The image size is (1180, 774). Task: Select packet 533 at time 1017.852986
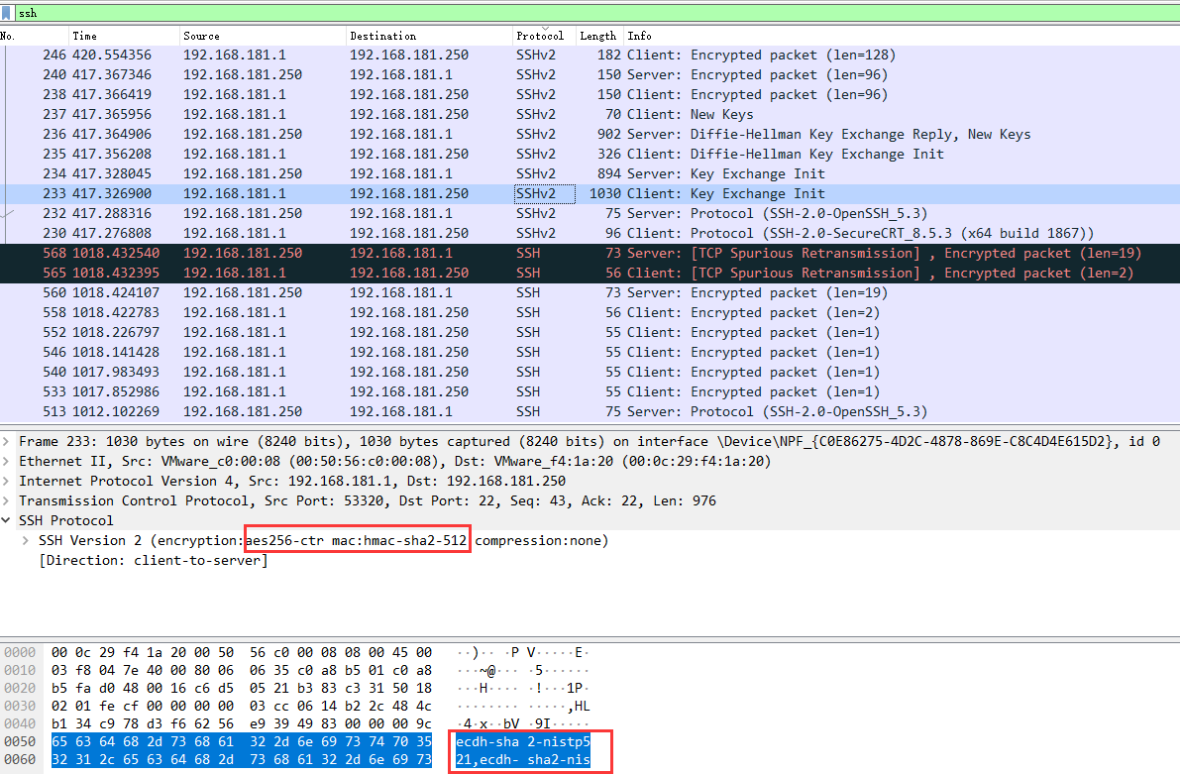pos(590,391)
